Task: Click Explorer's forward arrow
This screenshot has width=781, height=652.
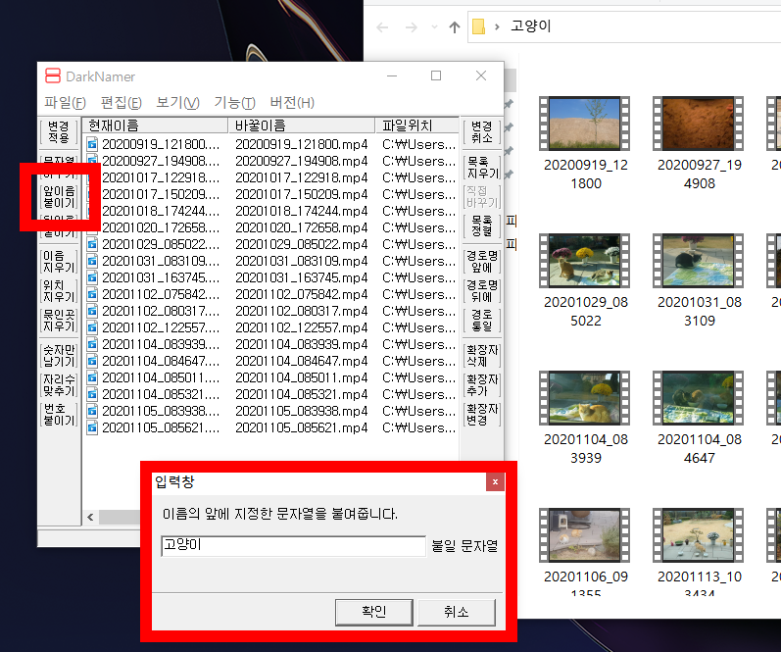Action: [412, 26]
